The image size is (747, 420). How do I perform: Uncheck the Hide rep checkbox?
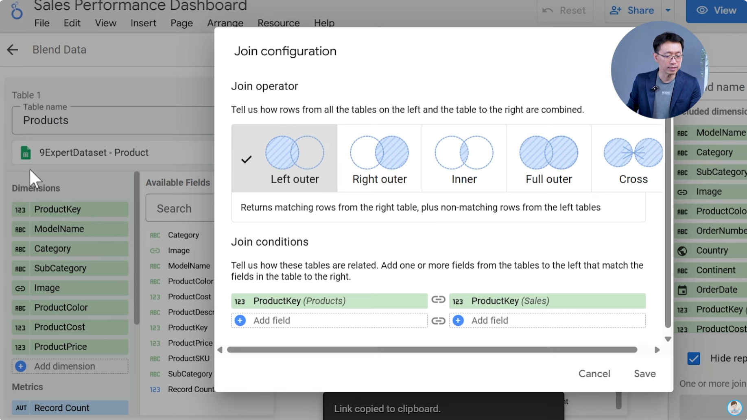[694, 358]
